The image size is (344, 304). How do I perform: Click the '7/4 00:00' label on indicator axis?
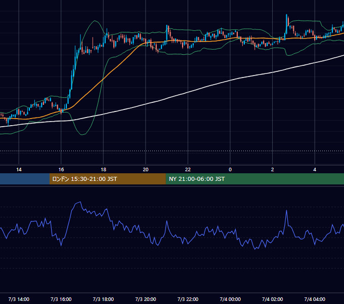(230, 299)
